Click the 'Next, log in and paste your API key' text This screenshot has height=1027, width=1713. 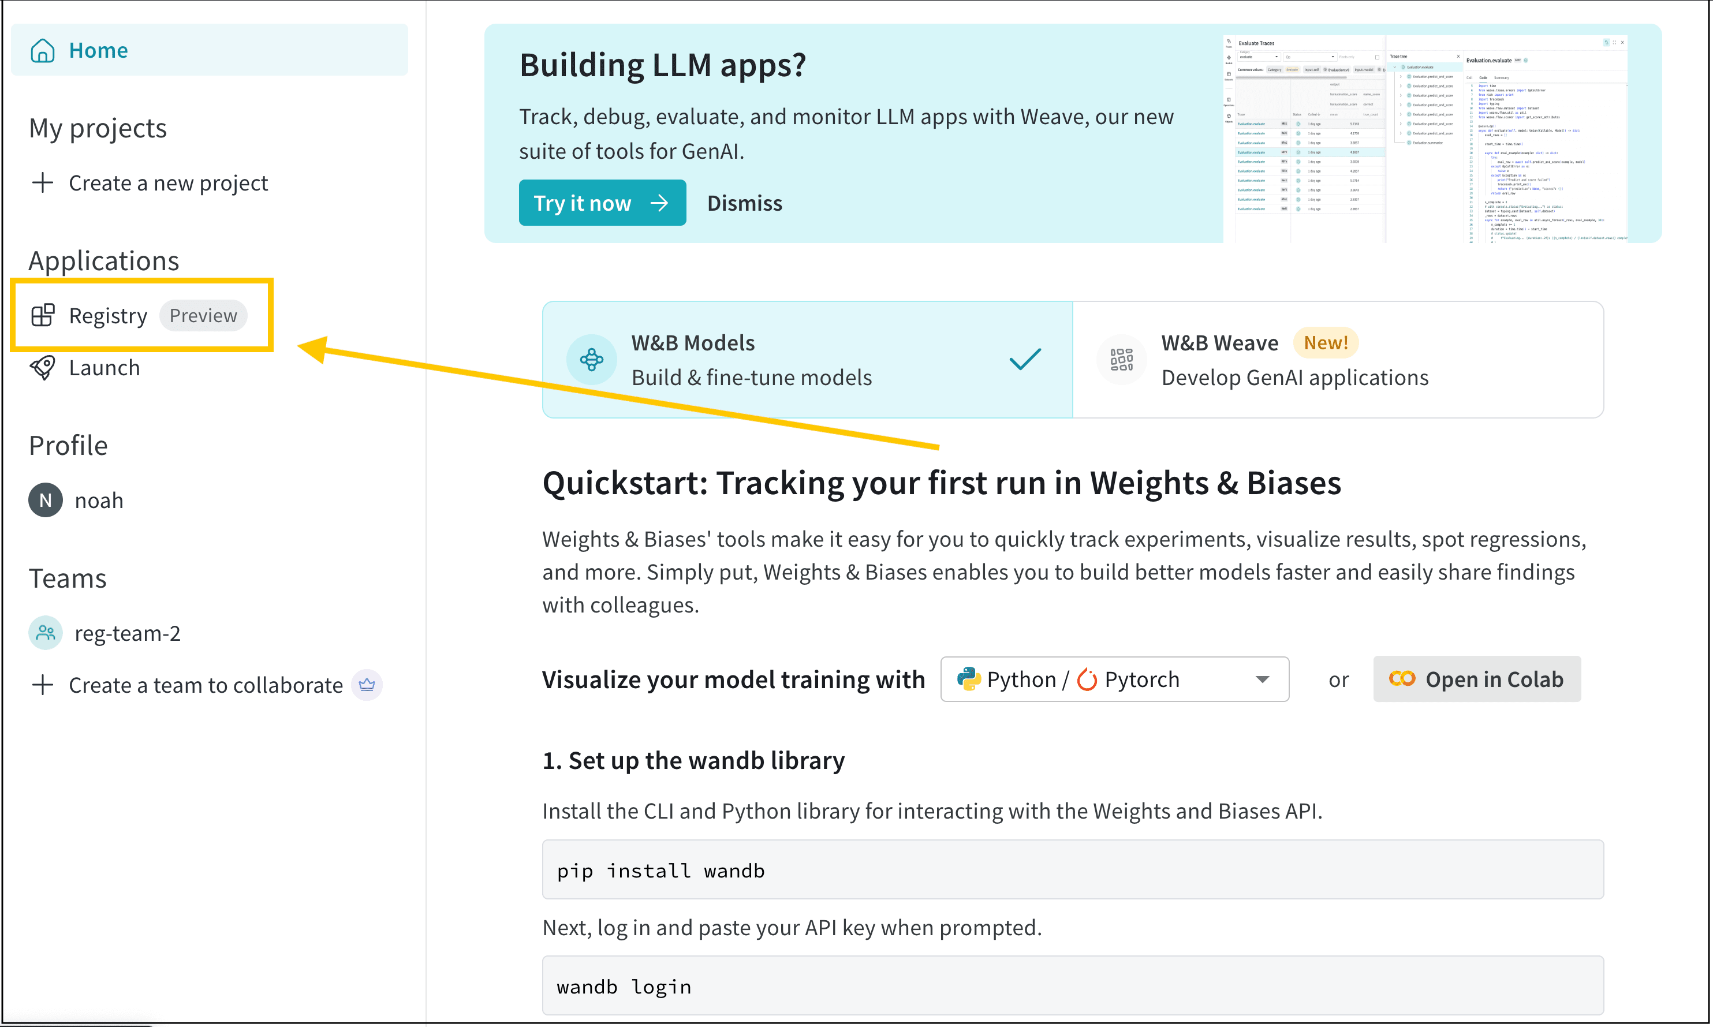pyautogui.click(x=792, y=927)
